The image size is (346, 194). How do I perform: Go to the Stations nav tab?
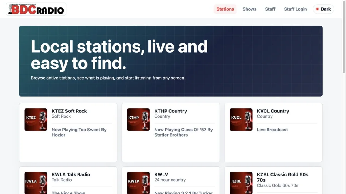pos(225,9)
